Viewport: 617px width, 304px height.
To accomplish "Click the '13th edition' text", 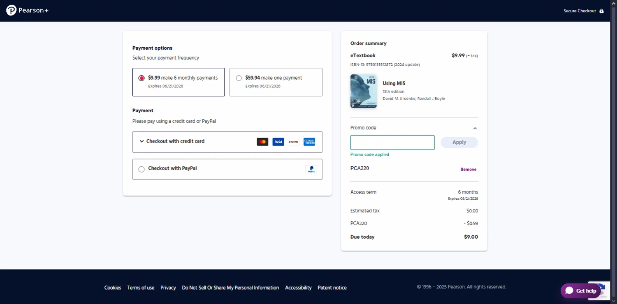I will [x=394, y=92].
